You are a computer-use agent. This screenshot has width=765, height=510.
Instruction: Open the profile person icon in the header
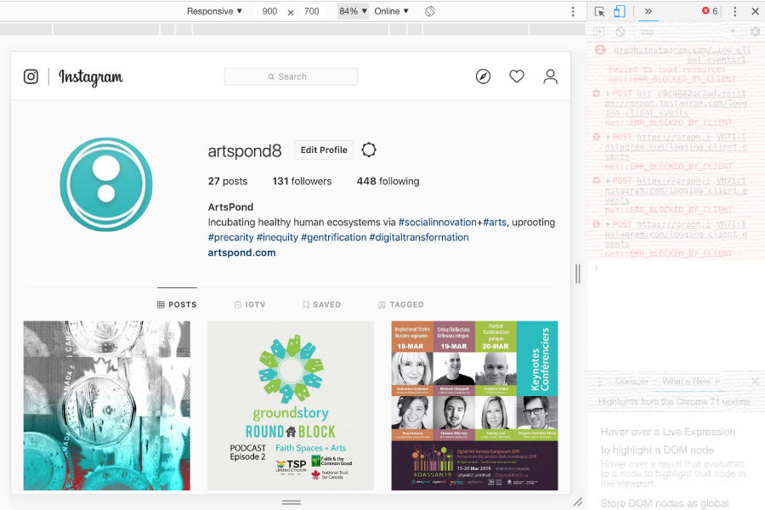pyautogui.click(x=550, y=76)
